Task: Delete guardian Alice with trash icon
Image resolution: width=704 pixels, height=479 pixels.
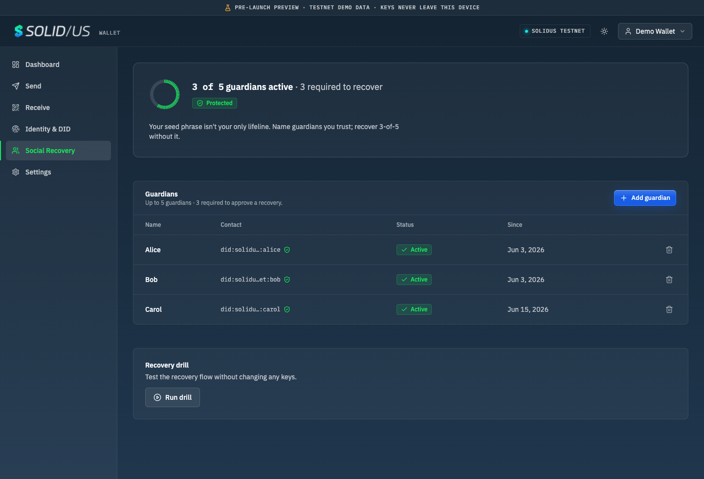Action: (669, 250)
